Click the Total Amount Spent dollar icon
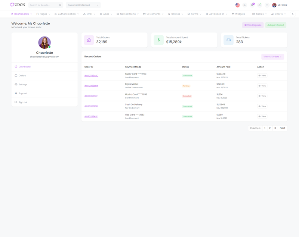Screen dimensions: 299x237 (158, 40)
